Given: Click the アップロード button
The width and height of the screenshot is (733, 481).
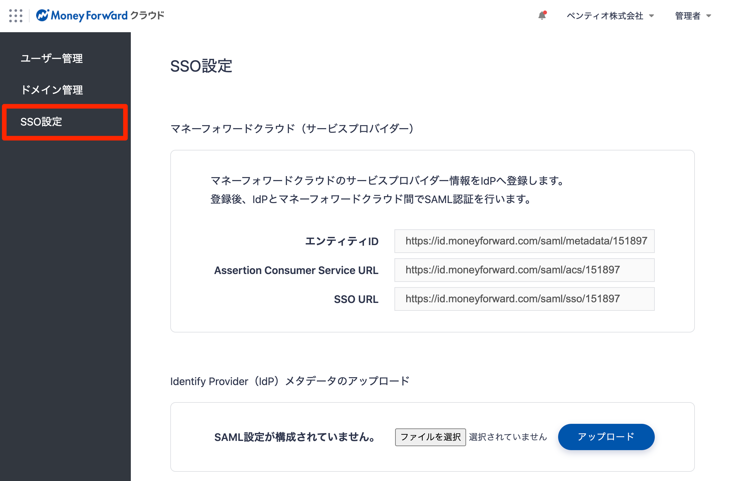Looking at the screenshot, I should click(606, 437).
